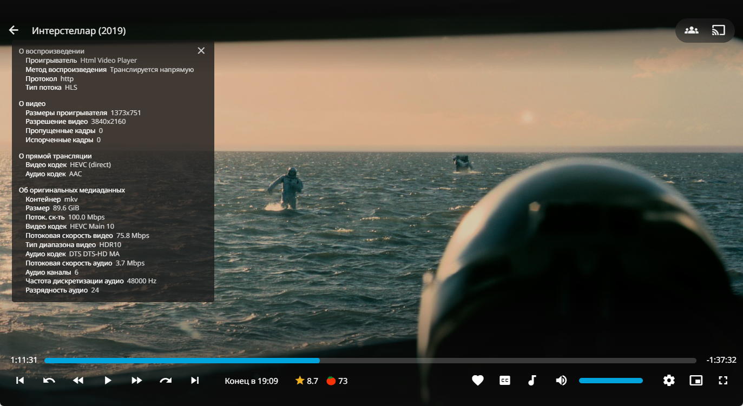Click the remaining time -1:37:32

pos(721,360)
